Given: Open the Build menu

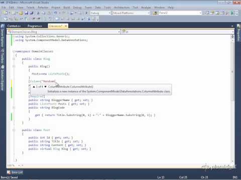Looking at the screenshot, I should [67, 7].
